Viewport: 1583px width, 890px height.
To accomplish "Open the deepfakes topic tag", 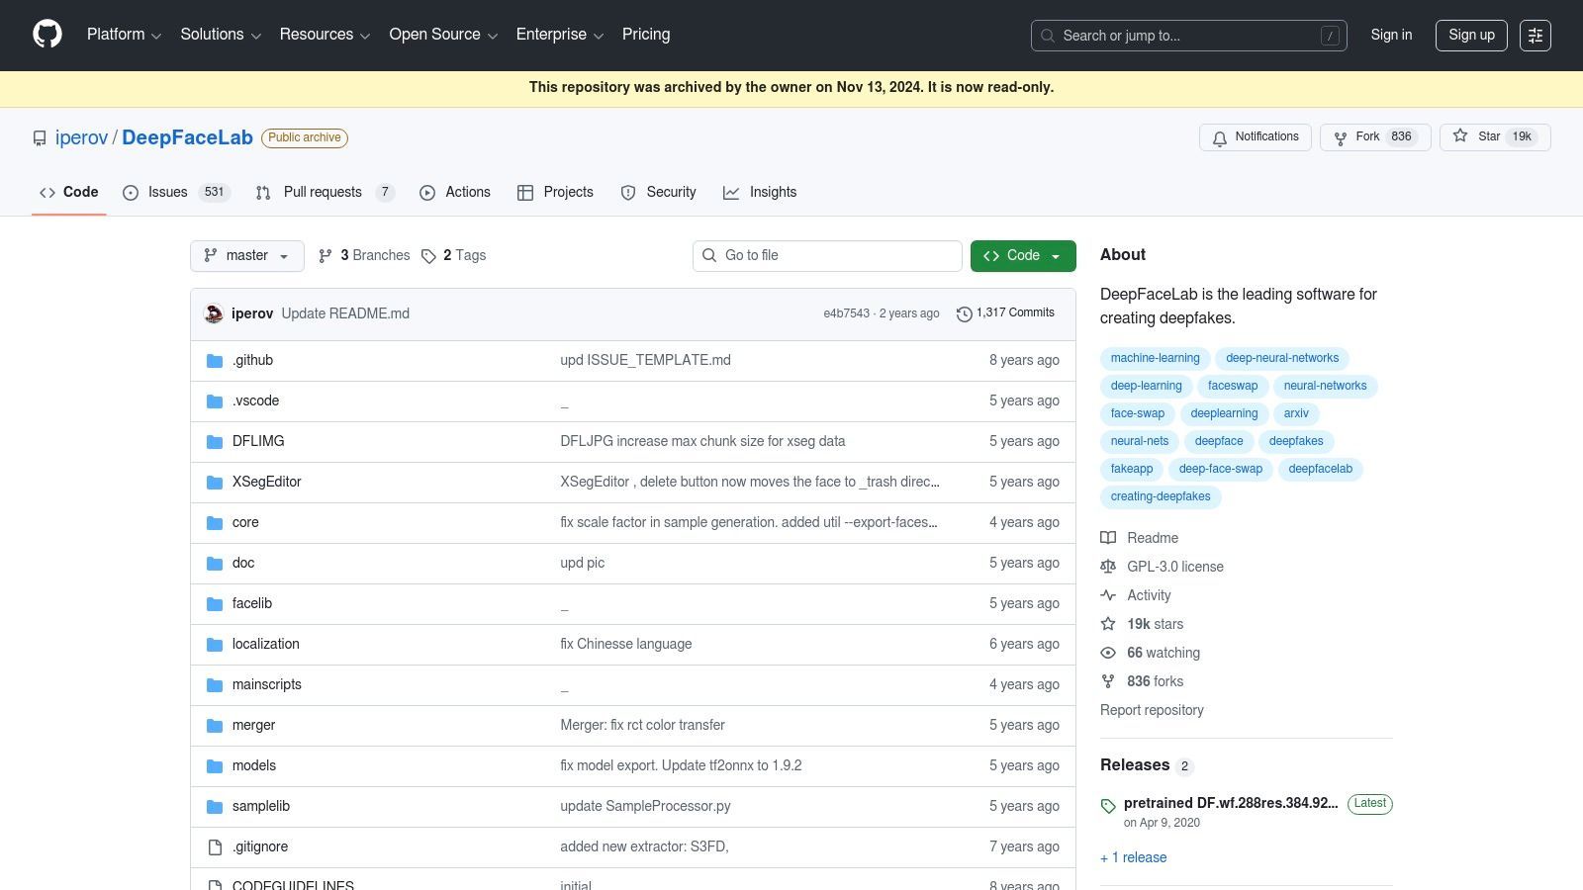I will coord(1296,441).
